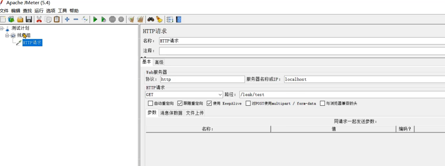This screenshot has height=166, width=445.
Task: Select the HTTP请求 tree item
Action: pyautogui.click(x=32, y=43)
